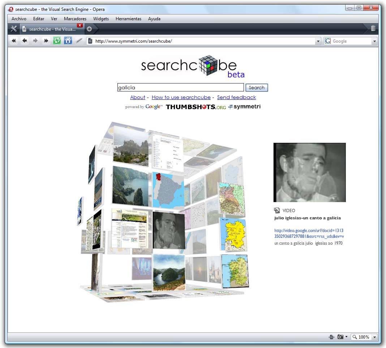
Task: Click julio iglesias-un canto a galicia title
Action: click(x=308, y=218)
